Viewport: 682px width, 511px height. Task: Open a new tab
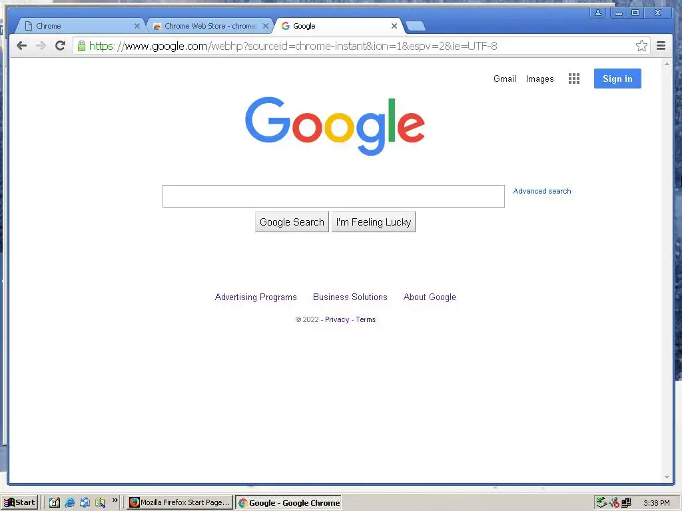[416, 27]
